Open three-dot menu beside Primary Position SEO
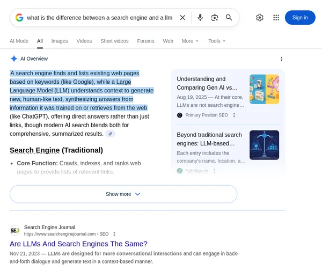The height and width of the screenshot is (270, 322). tap(234, 115)
